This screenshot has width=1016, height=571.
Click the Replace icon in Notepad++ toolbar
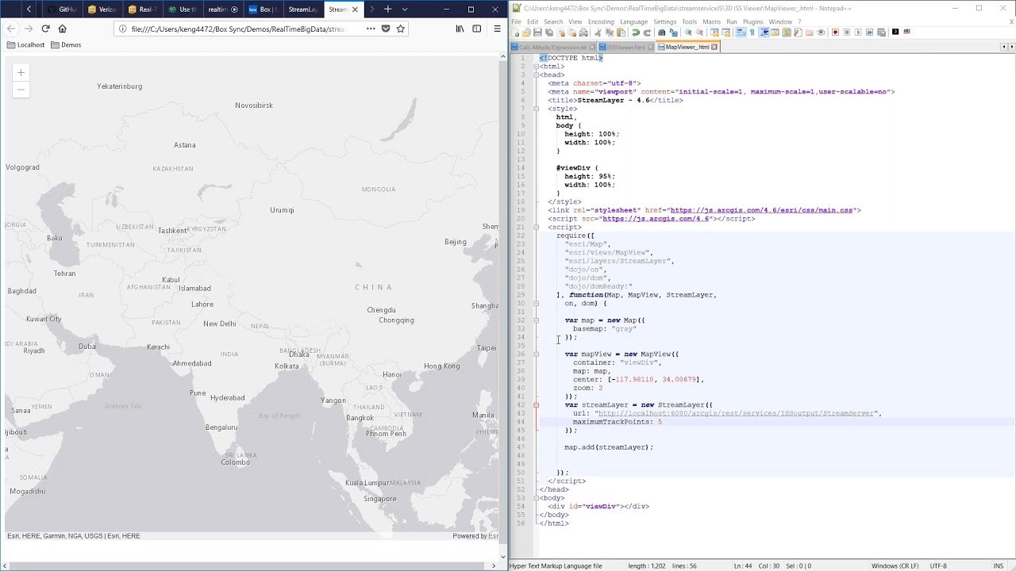672,33
